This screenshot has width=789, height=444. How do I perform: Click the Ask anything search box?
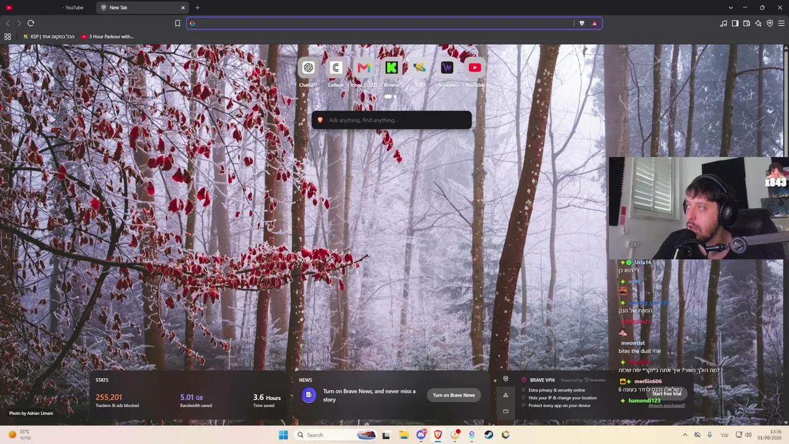click(391, 120)
